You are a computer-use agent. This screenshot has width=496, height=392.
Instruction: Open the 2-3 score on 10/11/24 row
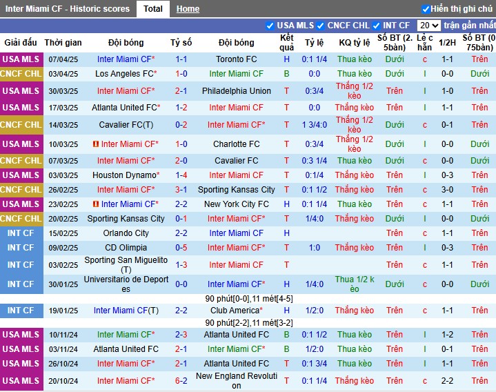181,335
